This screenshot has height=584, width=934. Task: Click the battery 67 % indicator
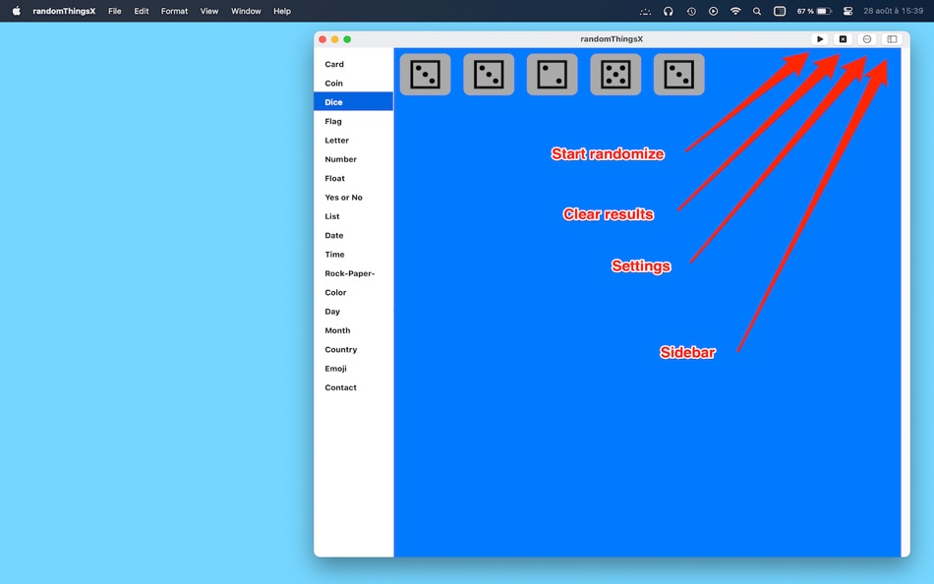tap(814, 11)
